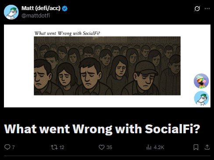
Task: View analytics via the bar chart icon
Action: (x=149, y=147)
